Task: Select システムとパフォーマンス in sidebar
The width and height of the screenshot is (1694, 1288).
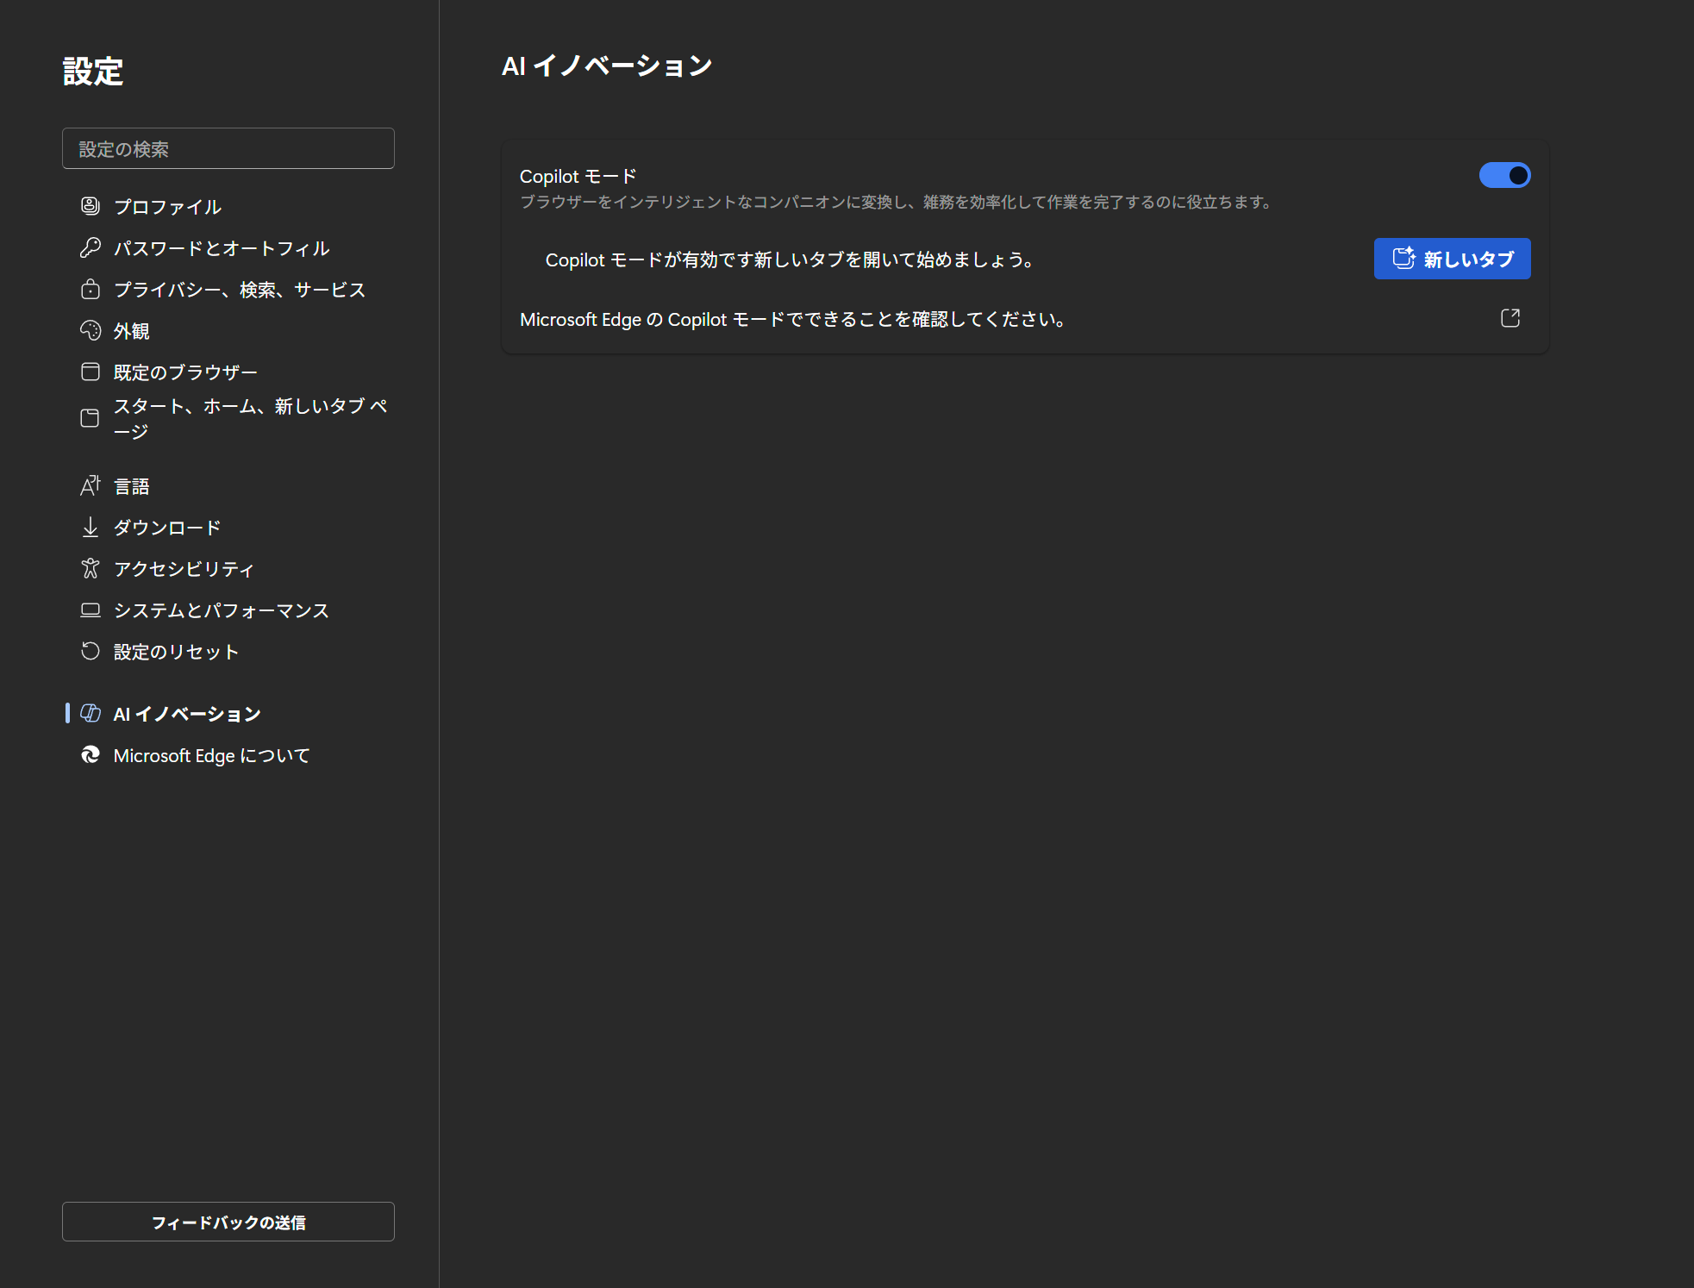Action: pos(228,610)
